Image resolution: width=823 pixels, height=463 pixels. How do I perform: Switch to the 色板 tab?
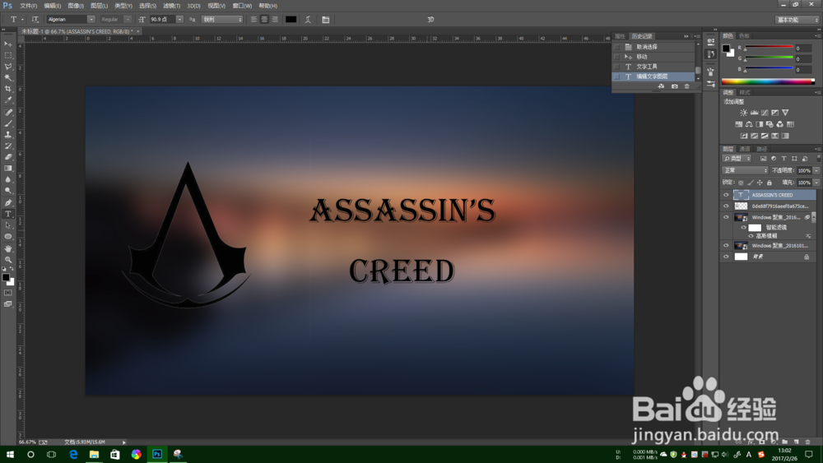[744, 35]
